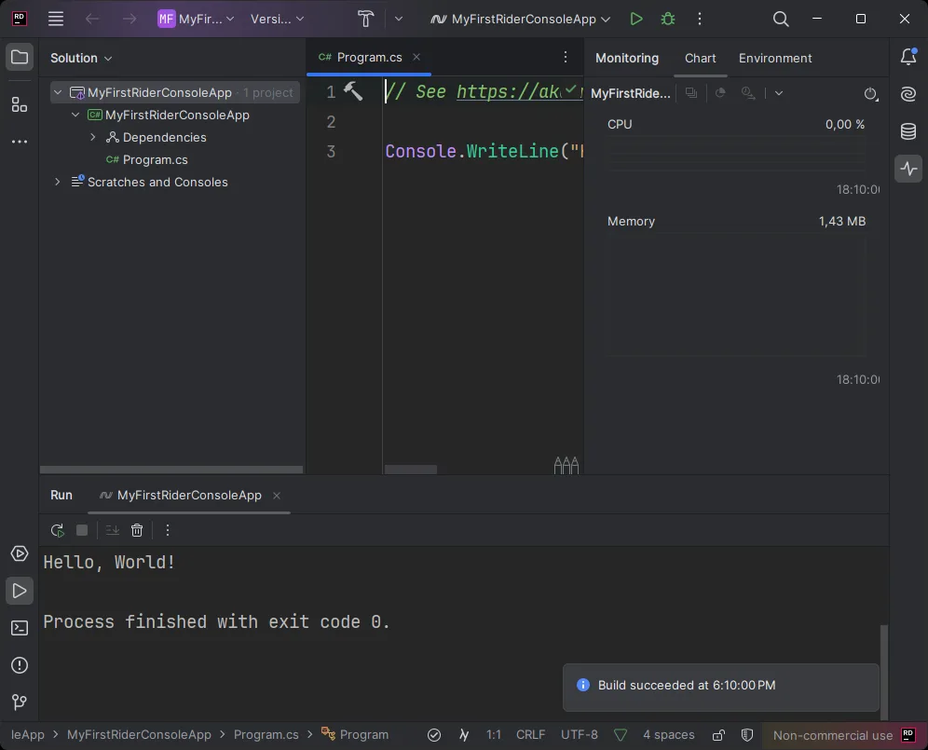The width and height of the screenshot is (928, 750).
Task: Expand the Dependencies tree node
Action: 93,137
